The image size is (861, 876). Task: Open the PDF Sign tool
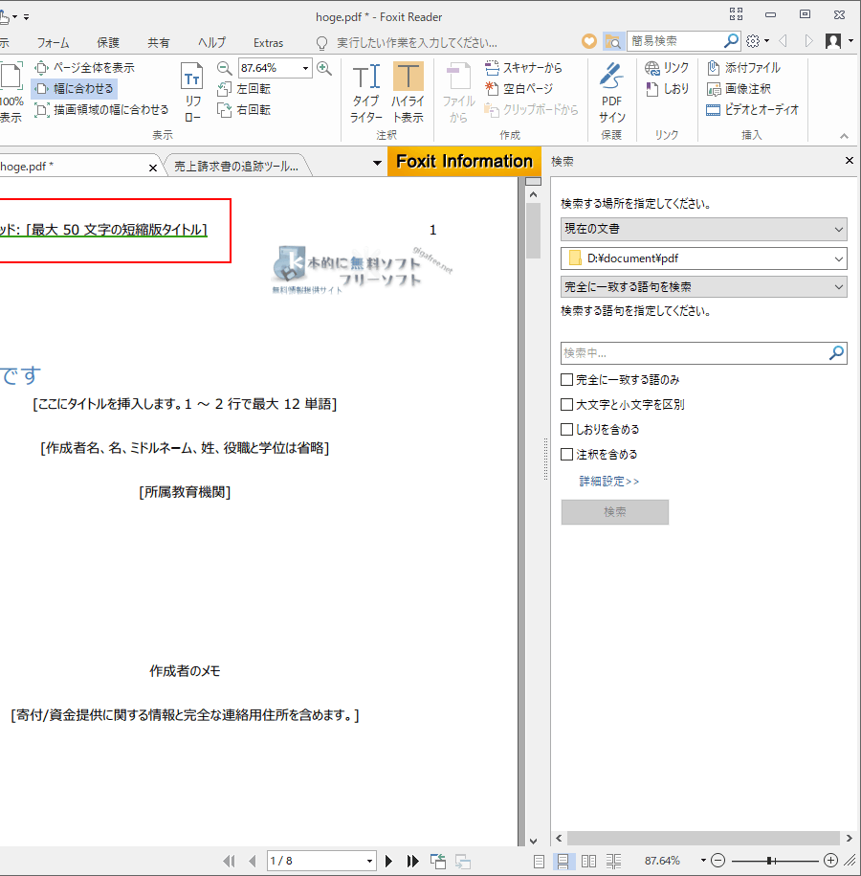[612, 93]
